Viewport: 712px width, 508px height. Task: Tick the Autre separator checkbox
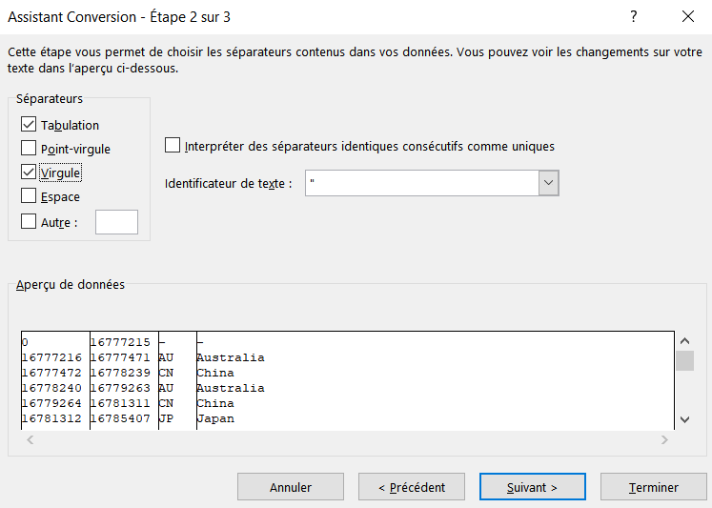29,222
